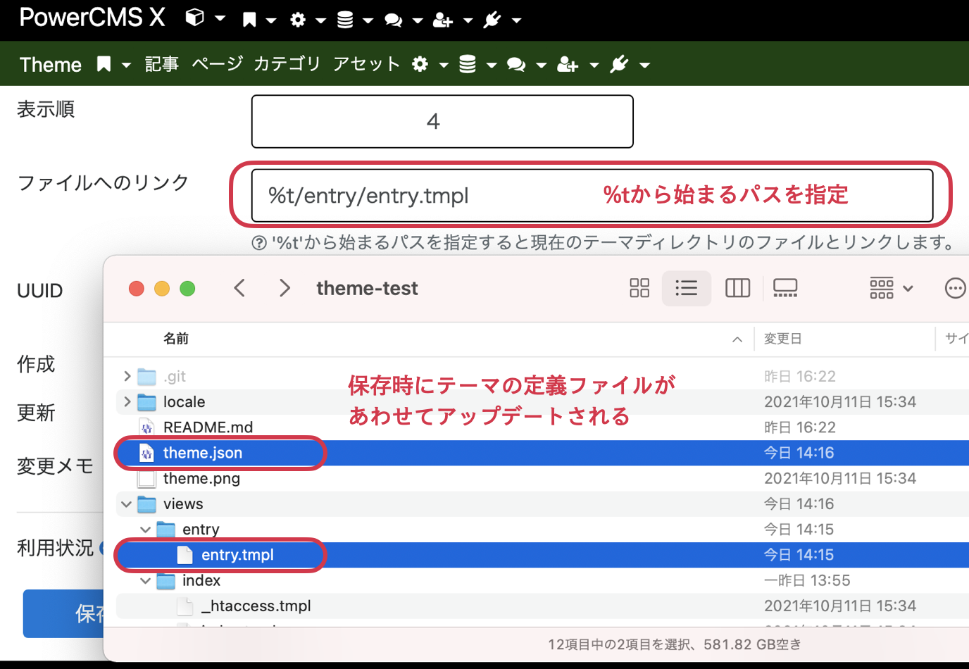Open the Finder group-by options
This screenshot has height=669, width=969.
tap(891, 288)
